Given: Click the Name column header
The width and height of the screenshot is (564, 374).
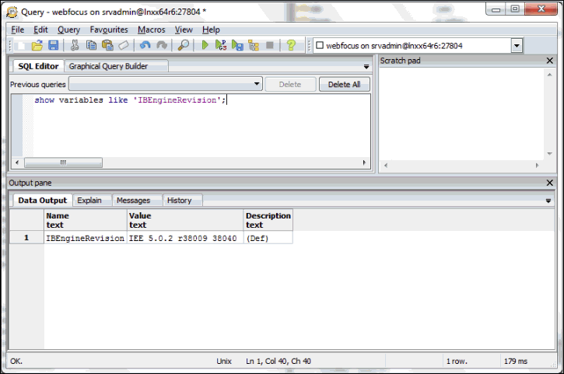Looking at the screenshot, I should [86, 220].
